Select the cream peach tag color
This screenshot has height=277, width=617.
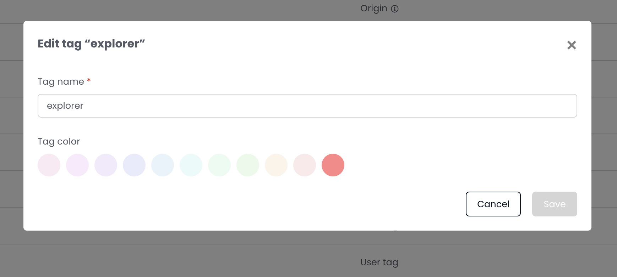(x=276, y=165)
